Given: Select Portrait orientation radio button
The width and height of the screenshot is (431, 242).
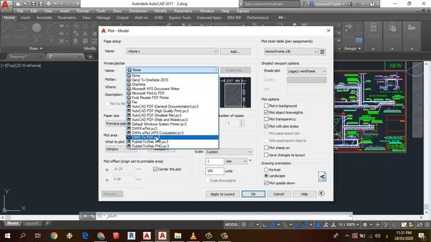Looking at the screenshot, I should tap(266, 170).
